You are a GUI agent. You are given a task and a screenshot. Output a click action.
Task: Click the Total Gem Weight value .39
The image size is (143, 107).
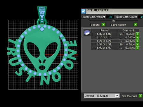(x=110, y=17)
